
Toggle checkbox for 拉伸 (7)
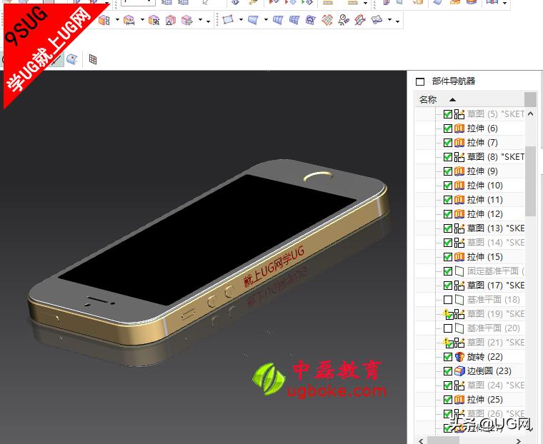(448, 143)
